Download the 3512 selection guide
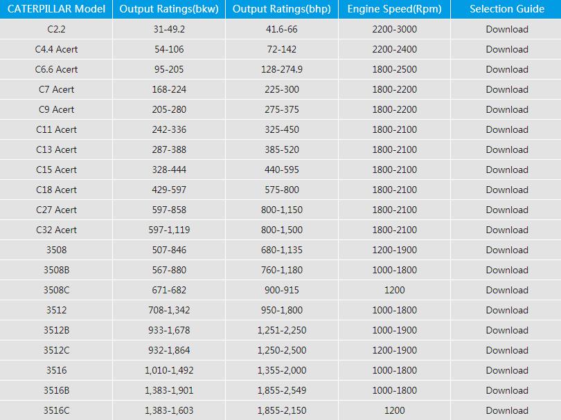This screenshot has width=561, height=420. click(x=506, y=310)
